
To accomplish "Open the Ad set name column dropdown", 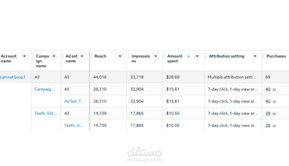I will click(82, 56).
